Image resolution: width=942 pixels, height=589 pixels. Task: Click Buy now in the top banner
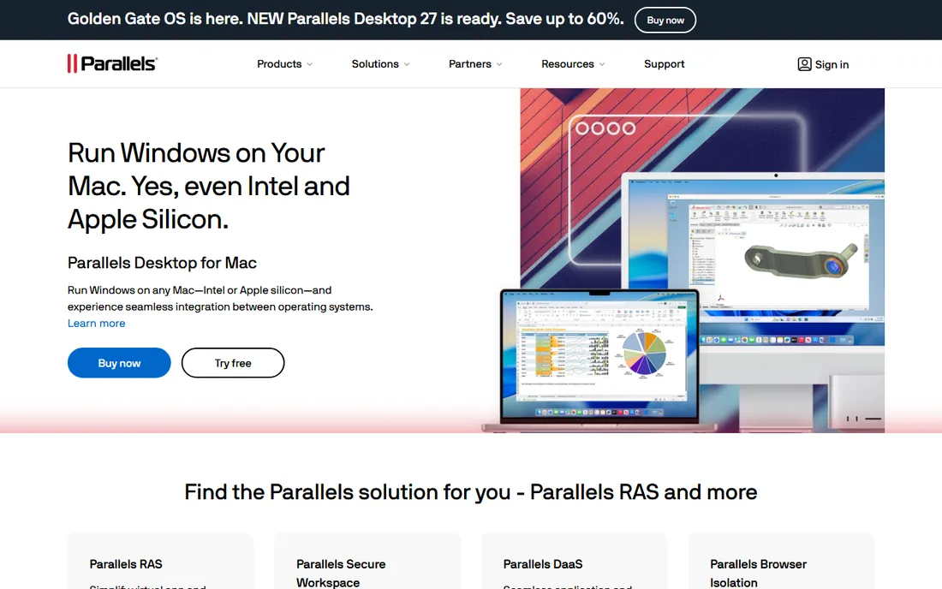coord(665,20)
